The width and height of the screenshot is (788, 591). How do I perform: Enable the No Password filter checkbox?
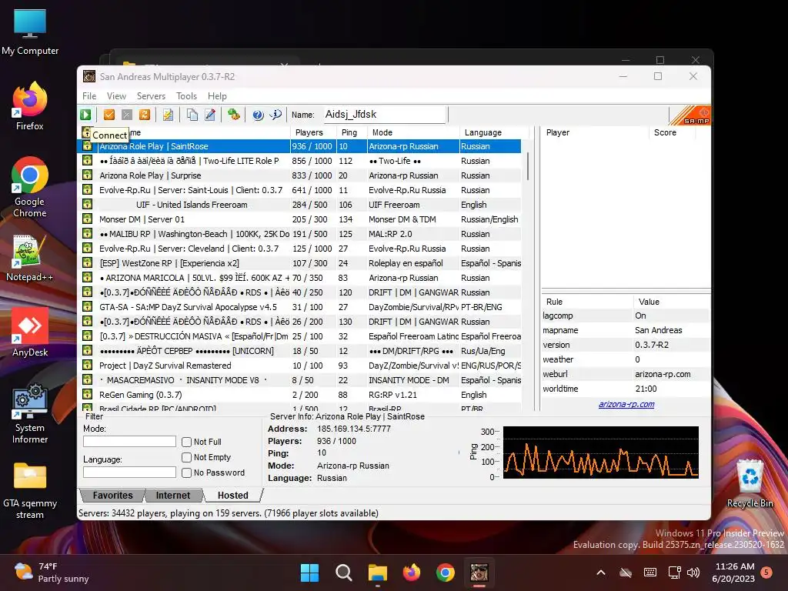point(186,473)
